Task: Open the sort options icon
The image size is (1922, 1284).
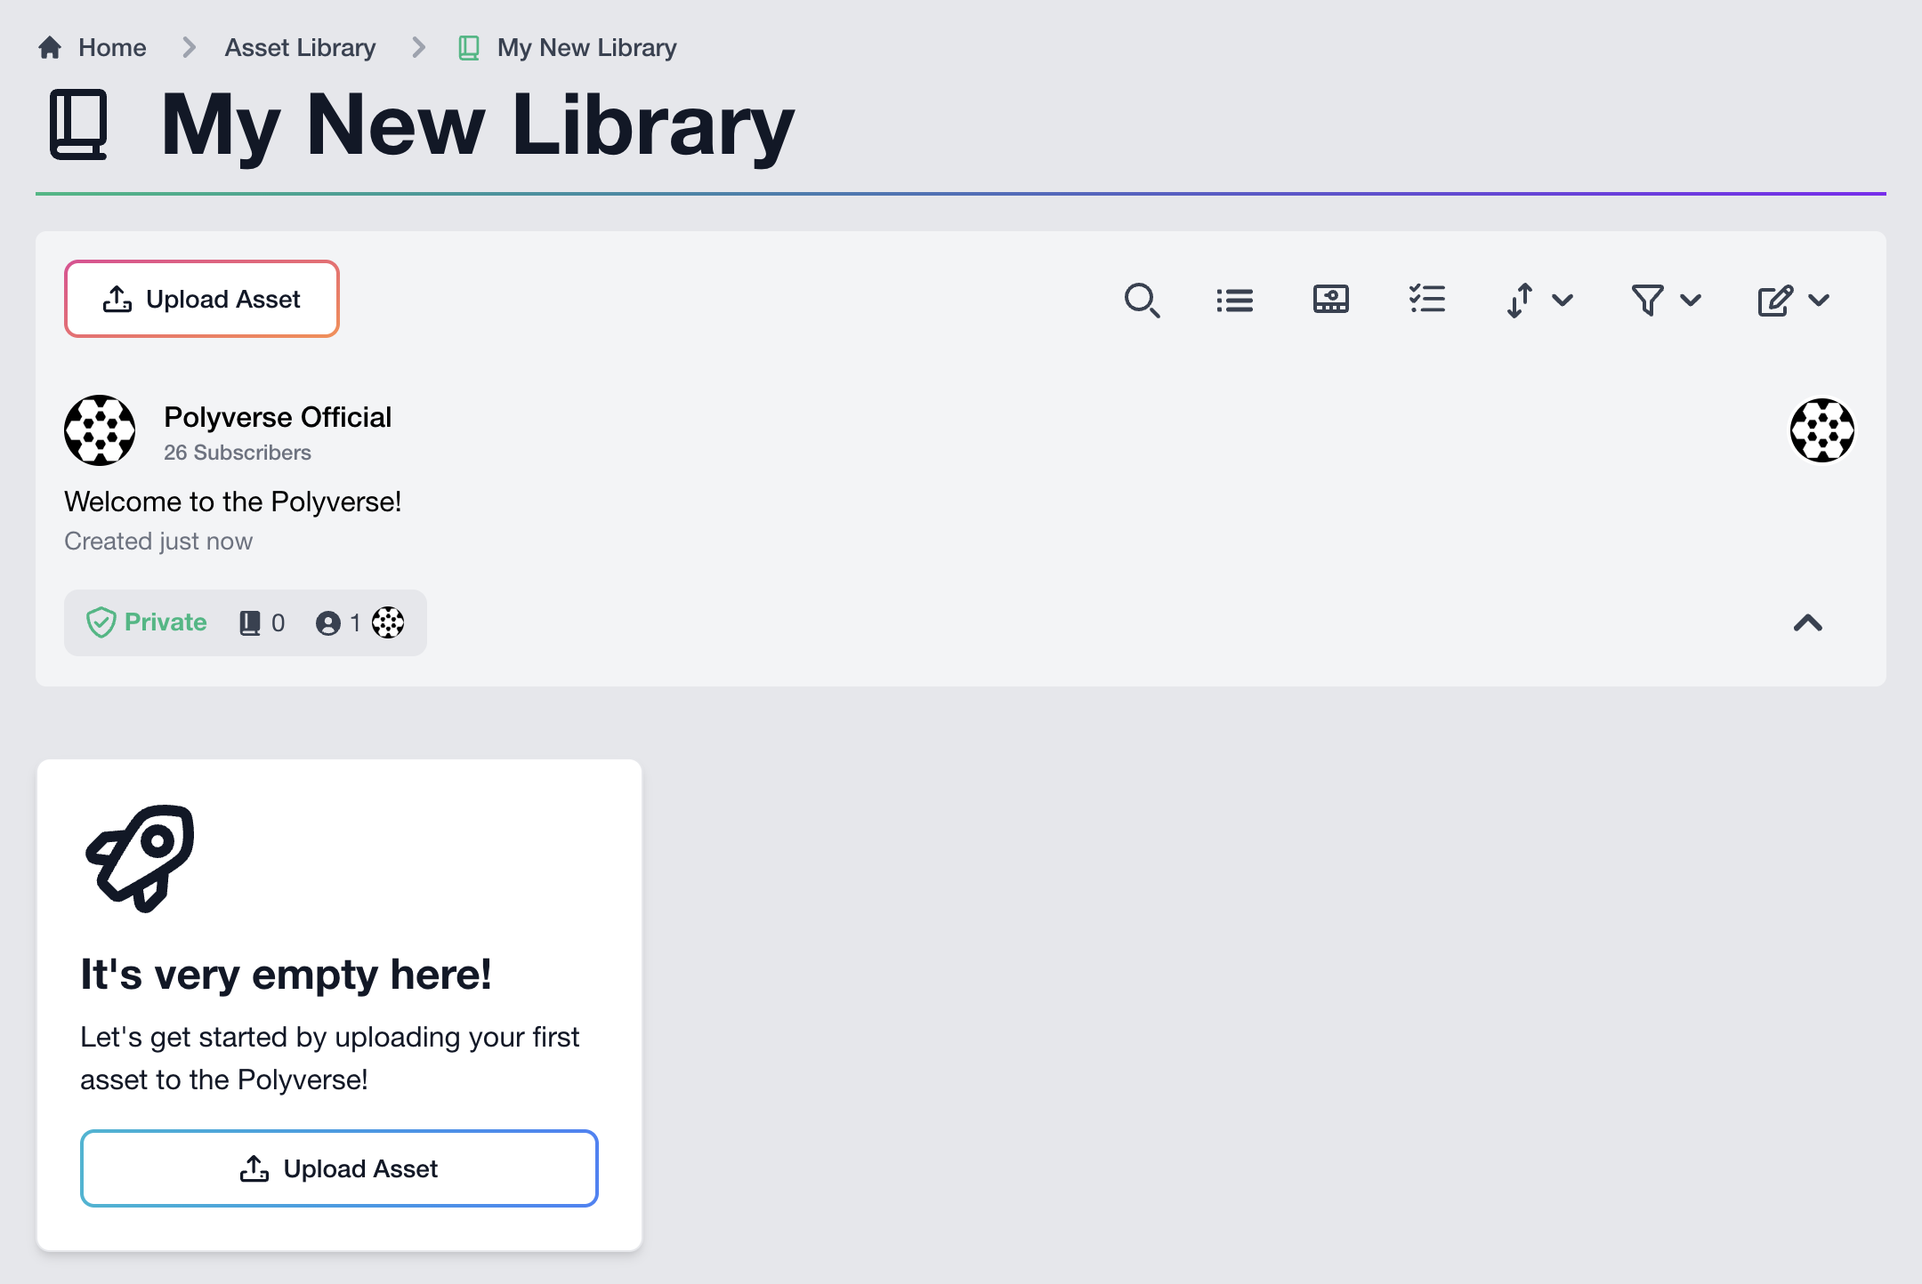Action: (x=1521, y=300)
